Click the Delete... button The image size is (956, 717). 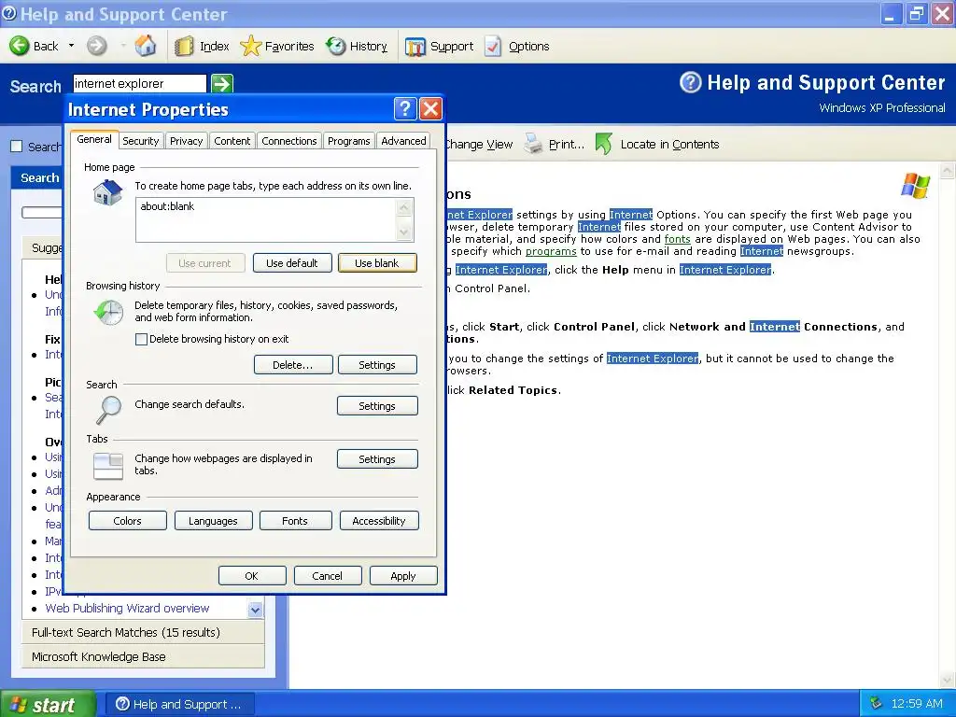pyautogui.click(x=293, y=365)
